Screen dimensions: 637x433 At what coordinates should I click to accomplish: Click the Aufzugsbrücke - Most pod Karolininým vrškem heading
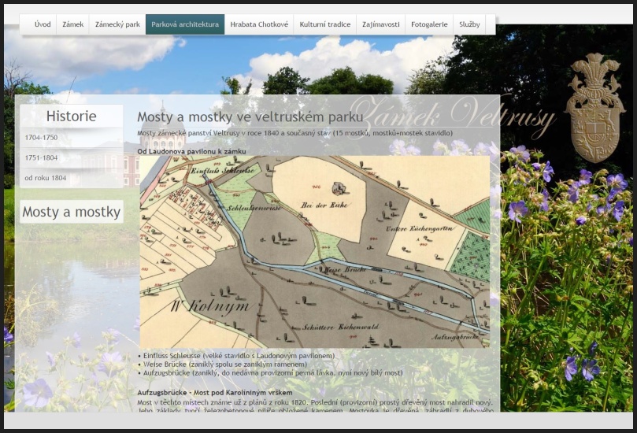(215, 392)
